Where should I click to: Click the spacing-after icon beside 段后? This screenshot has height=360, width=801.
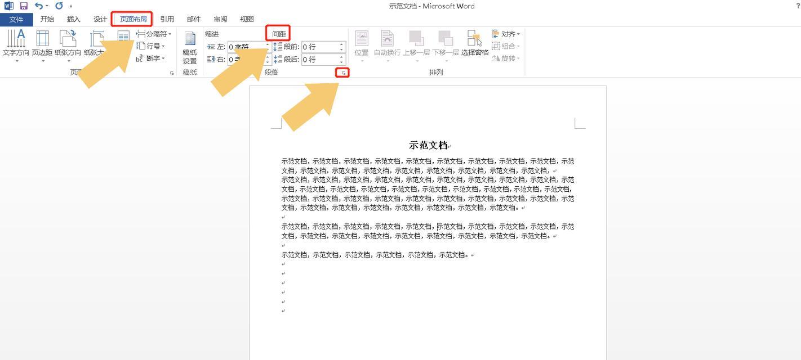(x=278, y=59)
